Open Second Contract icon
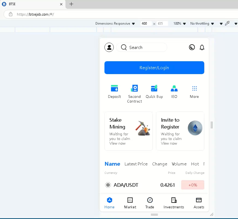 [134, 89]
